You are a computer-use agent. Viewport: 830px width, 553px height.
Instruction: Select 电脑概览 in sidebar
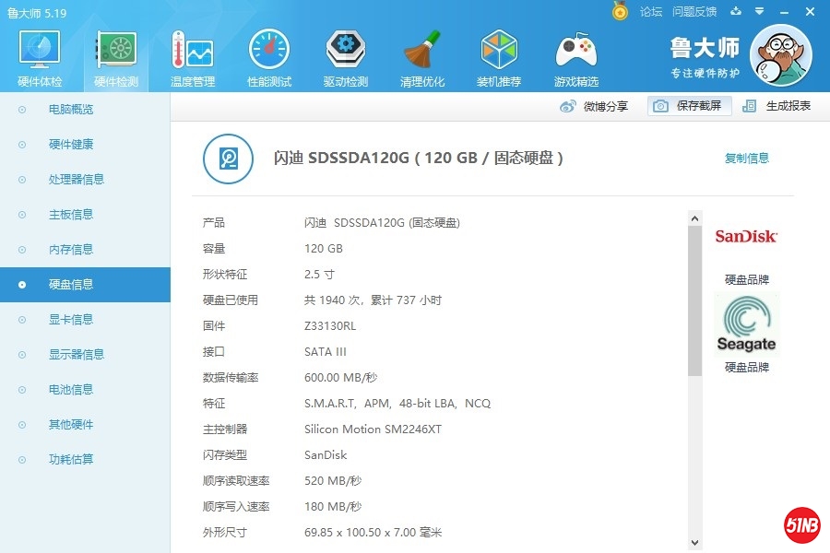coord(85,110)
